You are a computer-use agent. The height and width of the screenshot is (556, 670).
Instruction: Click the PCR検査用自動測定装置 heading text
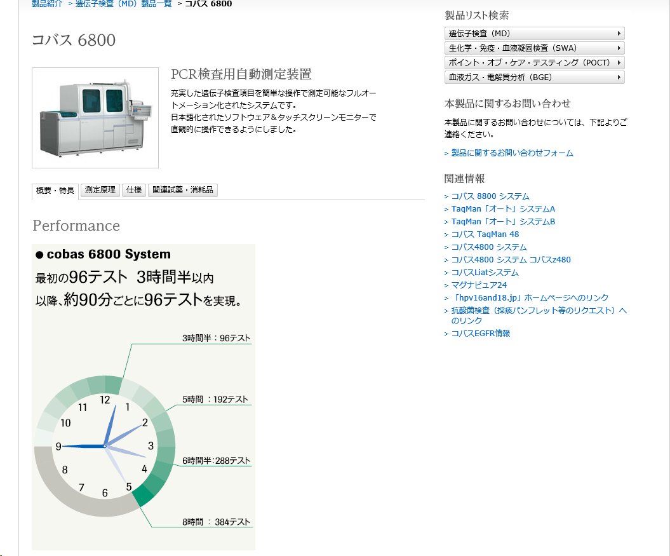pyautogui.click(x=241, y=74)
